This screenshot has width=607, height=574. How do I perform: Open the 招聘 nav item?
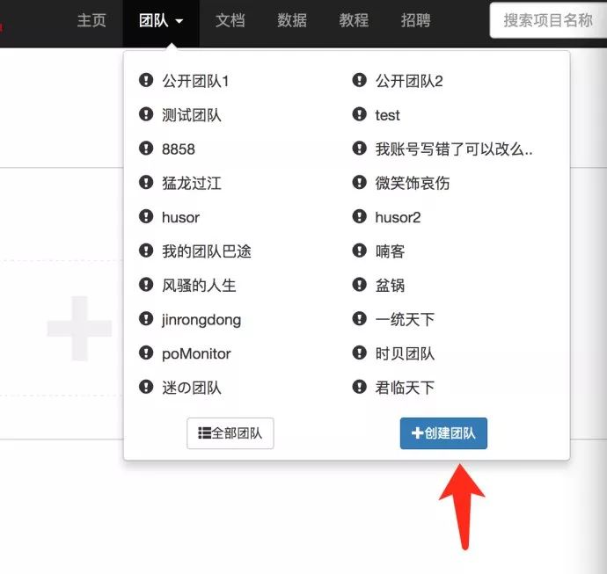(x=416, y=20)
